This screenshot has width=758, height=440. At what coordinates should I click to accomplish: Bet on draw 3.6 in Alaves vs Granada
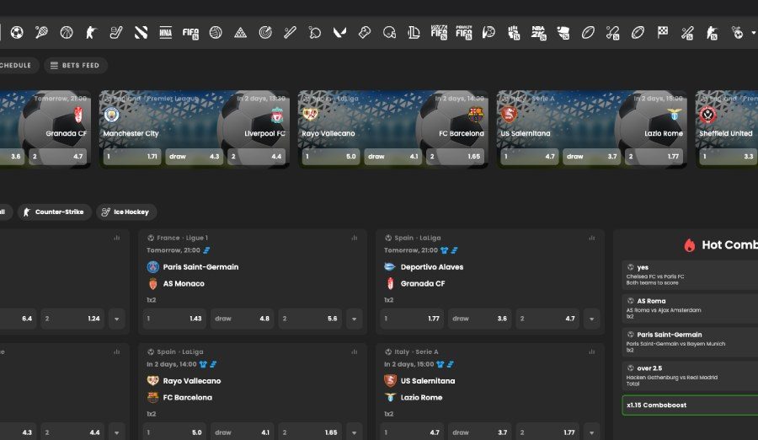tap(479, 319)
